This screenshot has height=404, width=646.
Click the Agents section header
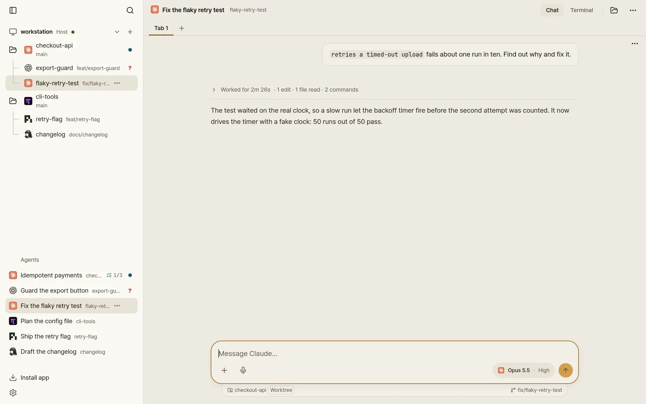tap(30, 260)
